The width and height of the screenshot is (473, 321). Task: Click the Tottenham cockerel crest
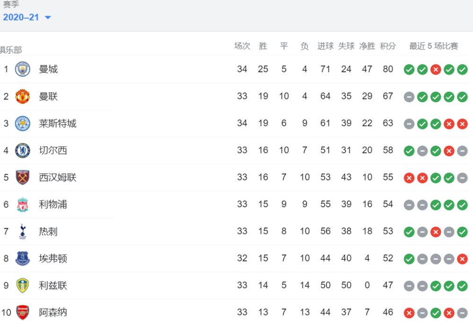(x=23, y=232)
